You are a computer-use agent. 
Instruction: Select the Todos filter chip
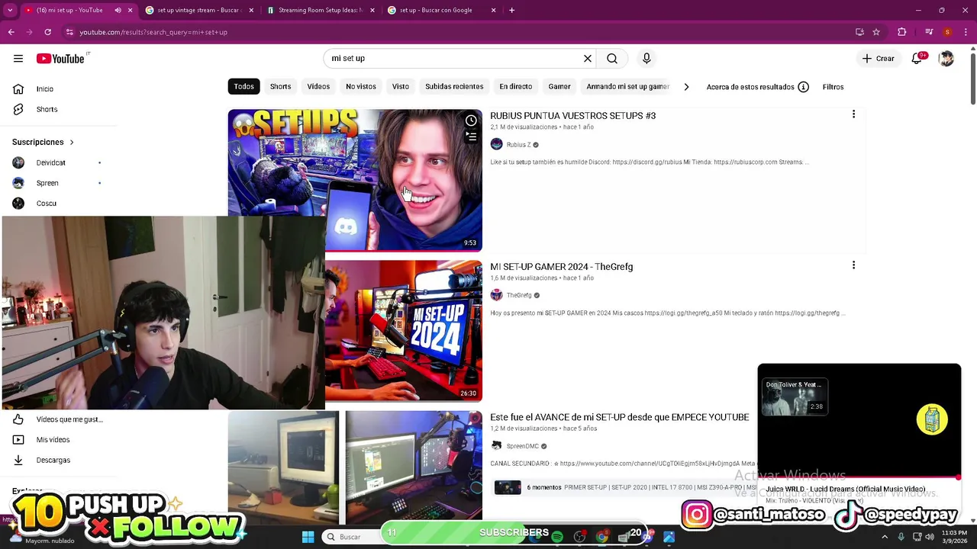tap(244, 87)
